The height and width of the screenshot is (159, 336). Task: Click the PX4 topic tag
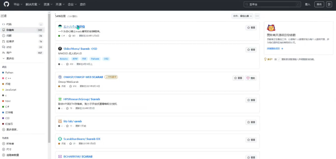(x=84, y=59)
